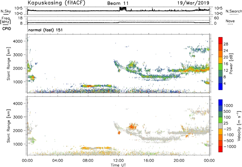Viewport: 242px width, 167px height.
Task: Pick the gray segment of Velocity colorbar
Action: point(221,126)
